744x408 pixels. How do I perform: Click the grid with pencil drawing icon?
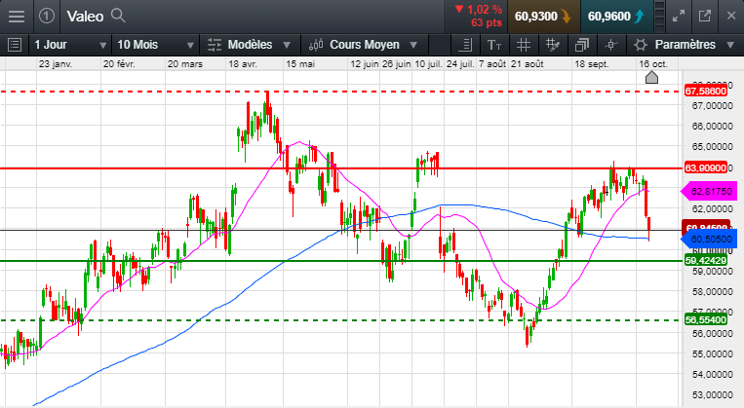pos(553,45)
